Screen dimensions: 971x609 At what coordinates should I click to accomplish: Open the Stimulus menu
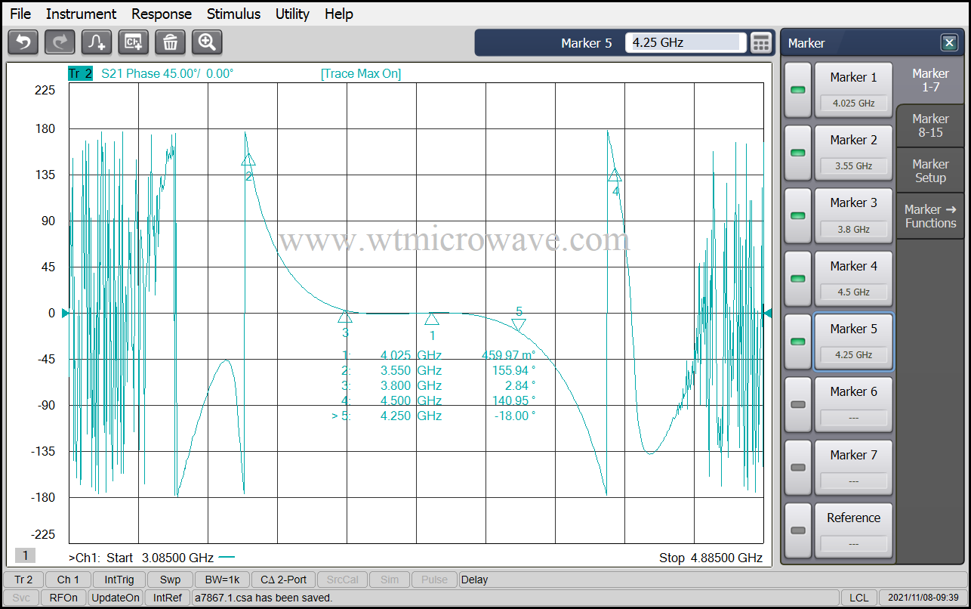coord(233,14)
